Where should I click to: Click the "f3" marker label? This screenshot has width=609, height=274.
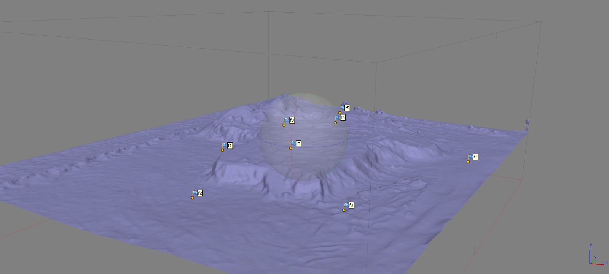click(351, 205)
